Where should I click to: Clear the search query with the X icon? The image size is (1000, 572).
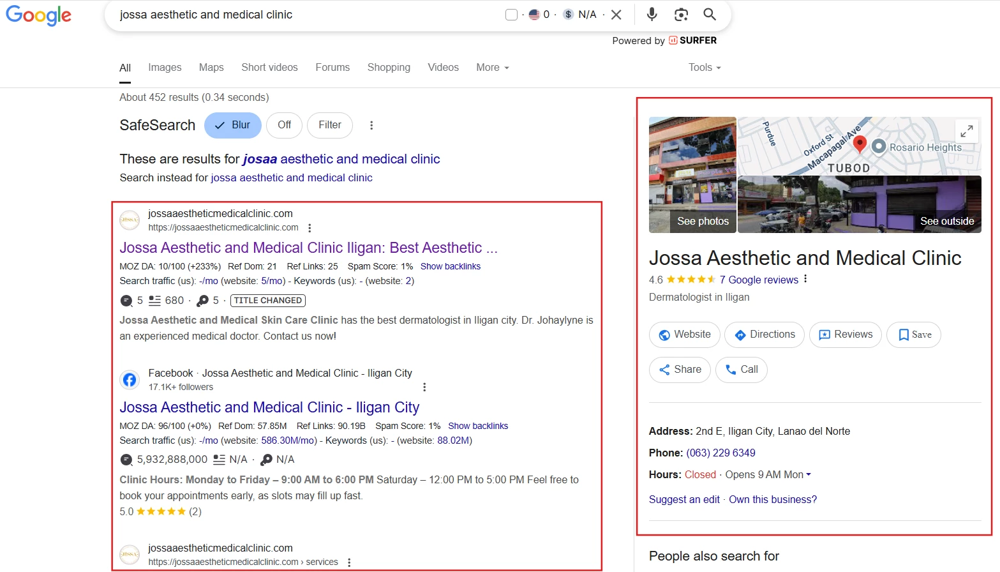(616, 15)
